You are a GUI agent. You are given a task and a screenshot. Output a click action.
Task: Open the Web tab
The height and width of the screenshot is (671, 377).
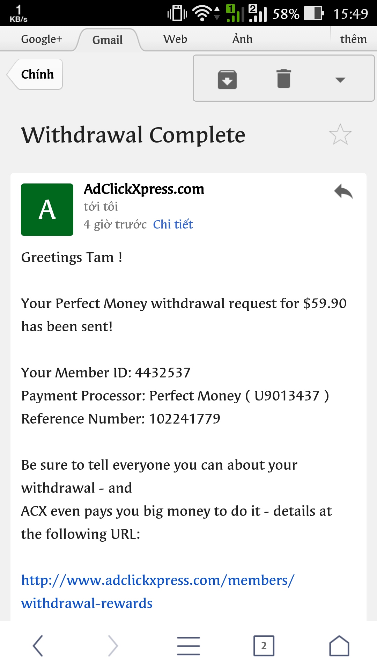pyautogui.click(x=175, y=39)
